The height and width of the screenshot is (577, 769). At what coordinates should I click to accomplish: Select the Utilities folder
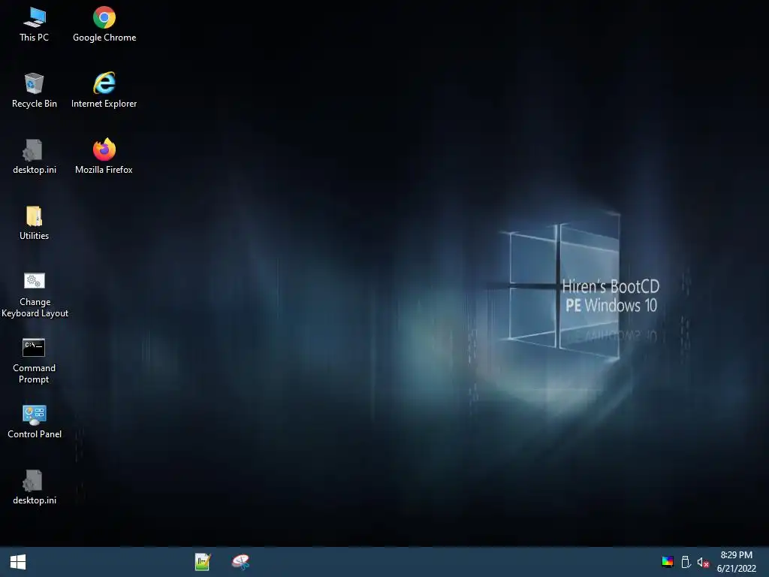(x=34, y=223)
